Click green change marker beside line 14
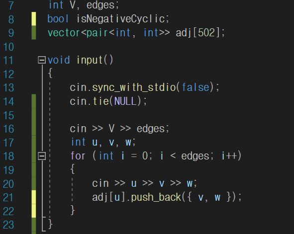294x234 pixels. [34, 101]
